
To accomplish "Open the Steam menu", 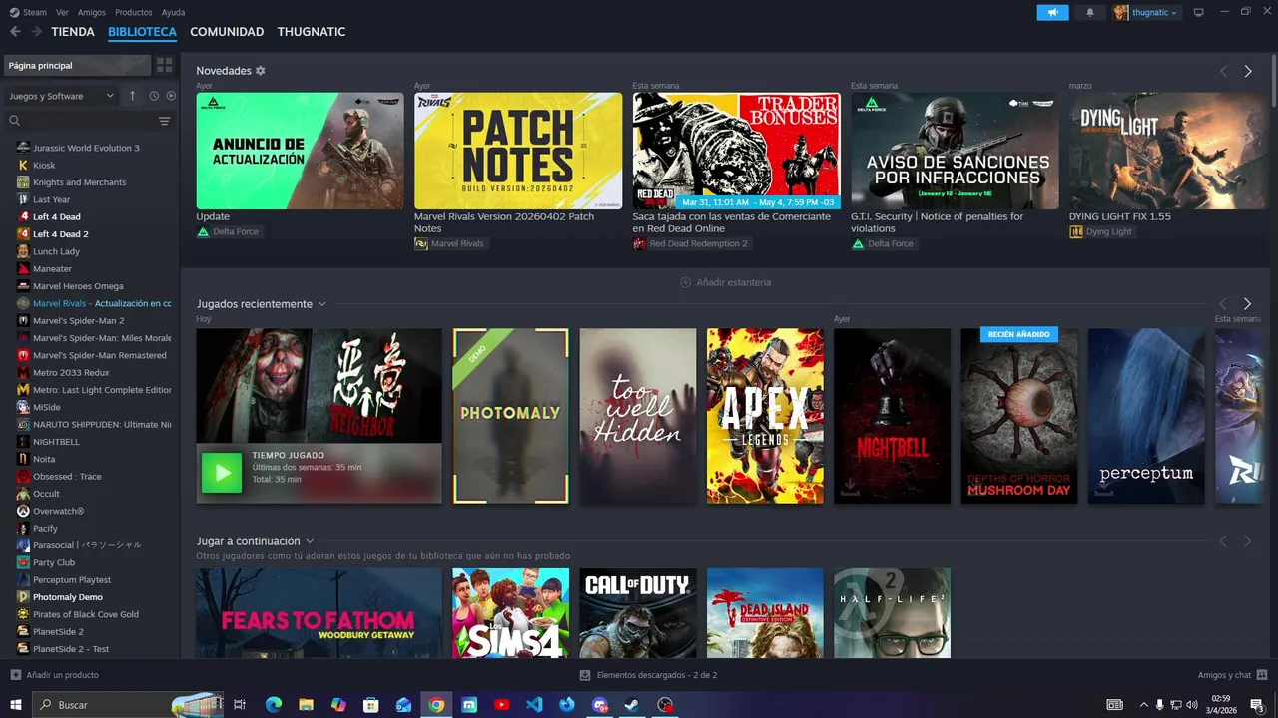I will pos(28,12).
